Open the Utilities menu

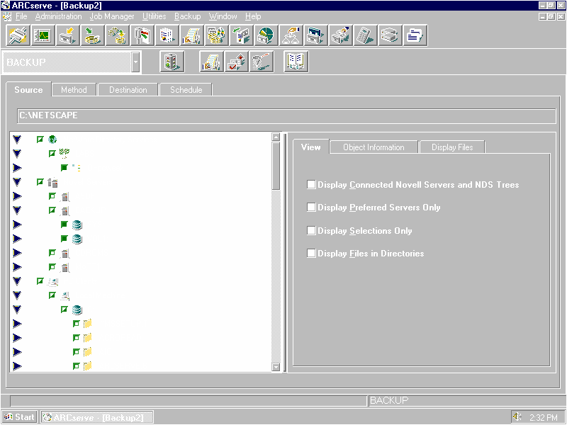154,16
